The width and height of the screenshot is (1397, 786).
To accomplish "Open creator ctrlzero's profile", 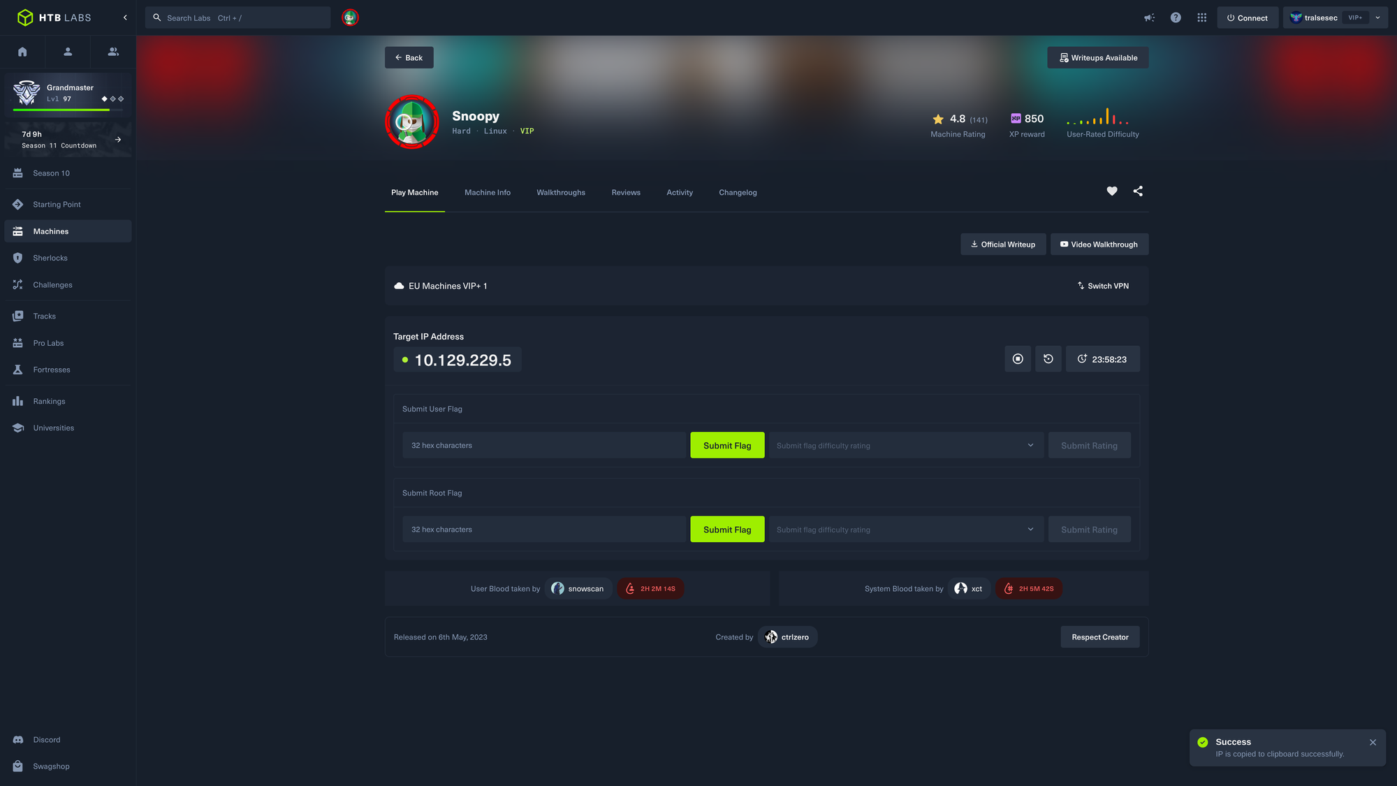I will tap(787, 636).
